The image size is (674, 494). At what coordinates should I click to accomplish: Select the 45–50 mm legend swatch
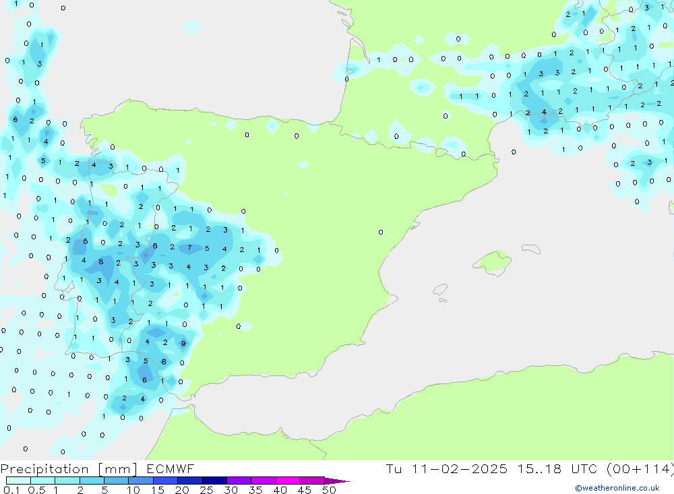tap(313, 481)
